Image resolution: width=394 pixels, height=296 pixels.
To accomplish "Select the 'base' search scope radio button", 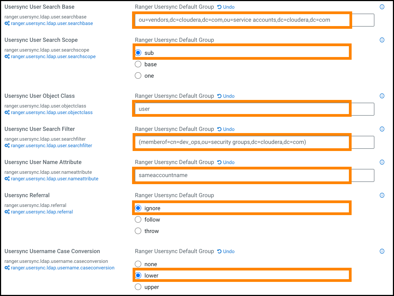I will (138, 64).
